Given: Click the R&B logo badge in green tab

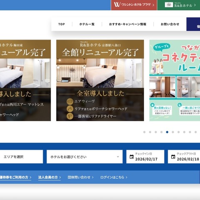Looking at the screenshot, I should (x=169, y=5).
